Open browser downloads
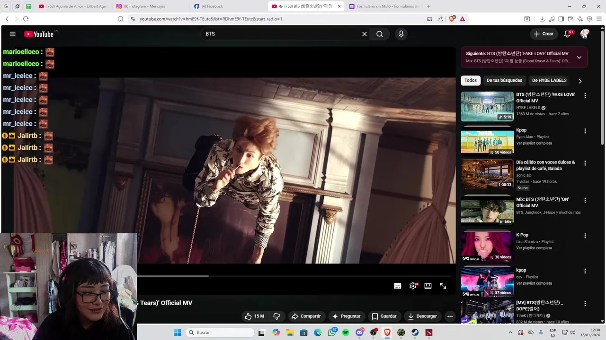Image resolution: width=606 pixels, height=340 pixels. tap(542, 19)
